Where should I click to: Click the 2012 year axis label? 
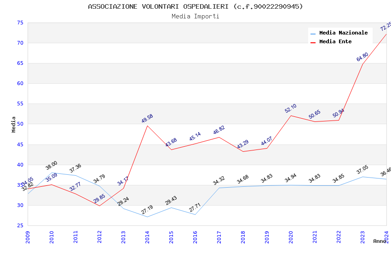[99, 237]
